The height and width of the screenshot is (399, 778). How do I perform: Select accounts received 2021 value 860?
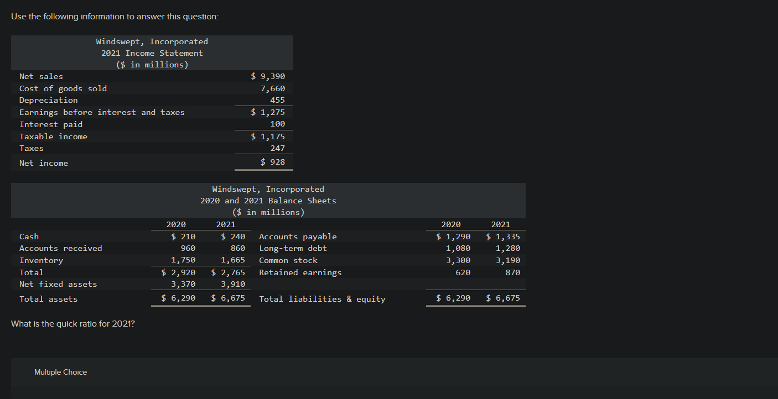coord(238,248)
